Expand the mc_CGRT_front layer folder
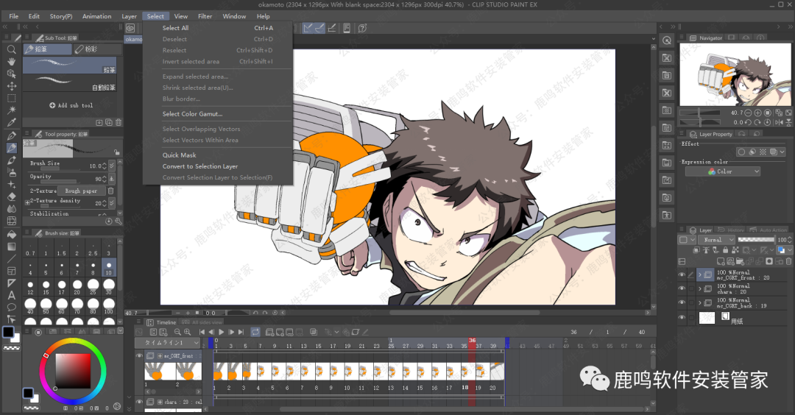This screenshot has width=795, height=415. [x=699, y=274]
